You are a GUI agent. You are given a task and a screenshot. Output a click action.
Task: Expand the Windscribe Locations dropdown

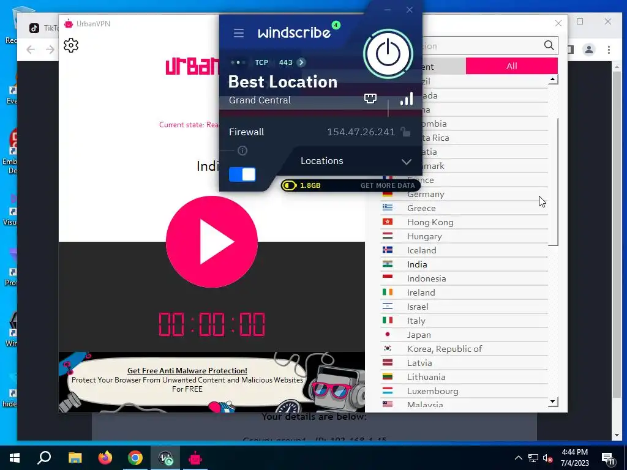click(x=407, y=162)
